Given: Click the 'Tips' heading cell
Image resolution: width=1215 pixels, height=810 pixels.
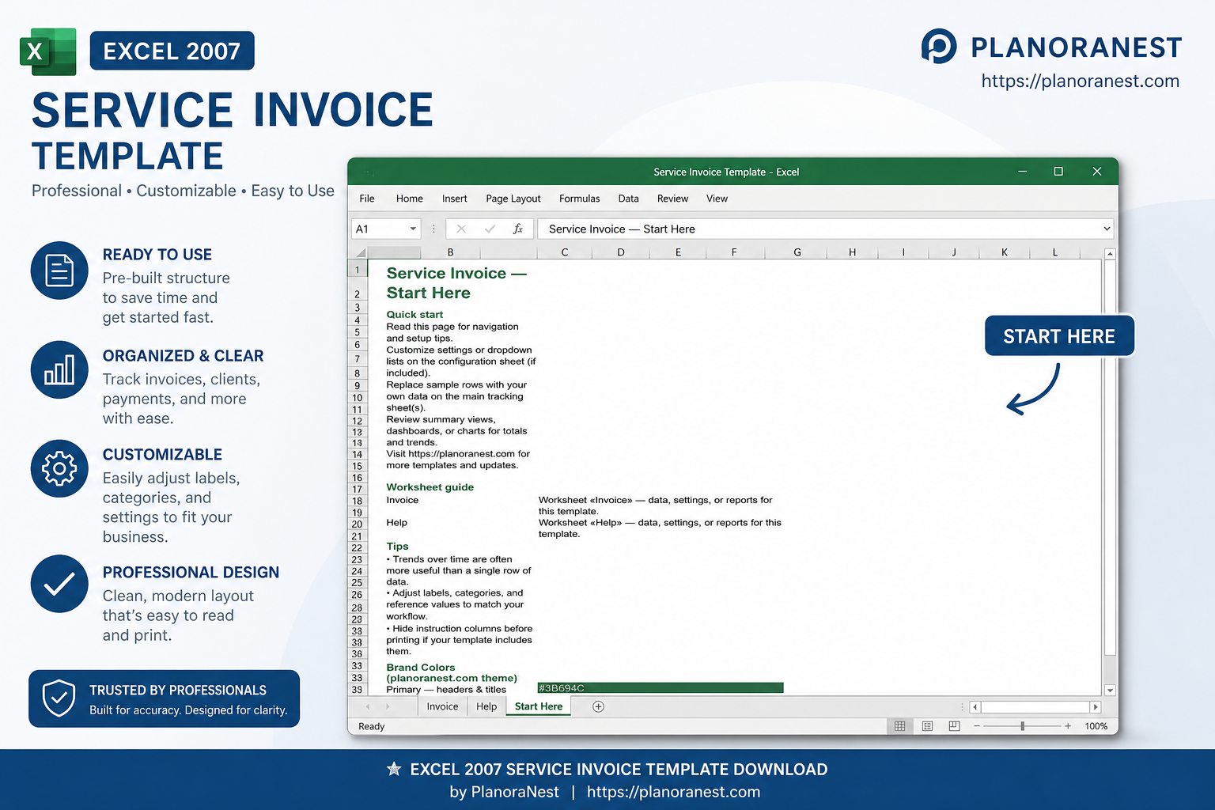Looking at the screenshot, I should point(397,547).
